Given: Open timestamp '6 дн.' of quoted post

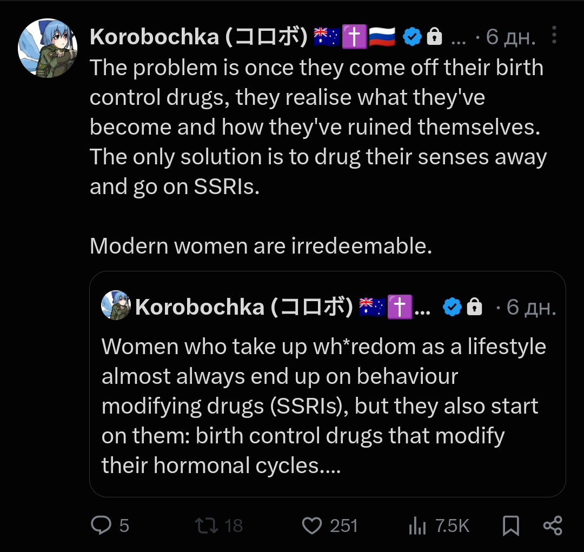Looking at the screenshot, I should coord(531,307).
